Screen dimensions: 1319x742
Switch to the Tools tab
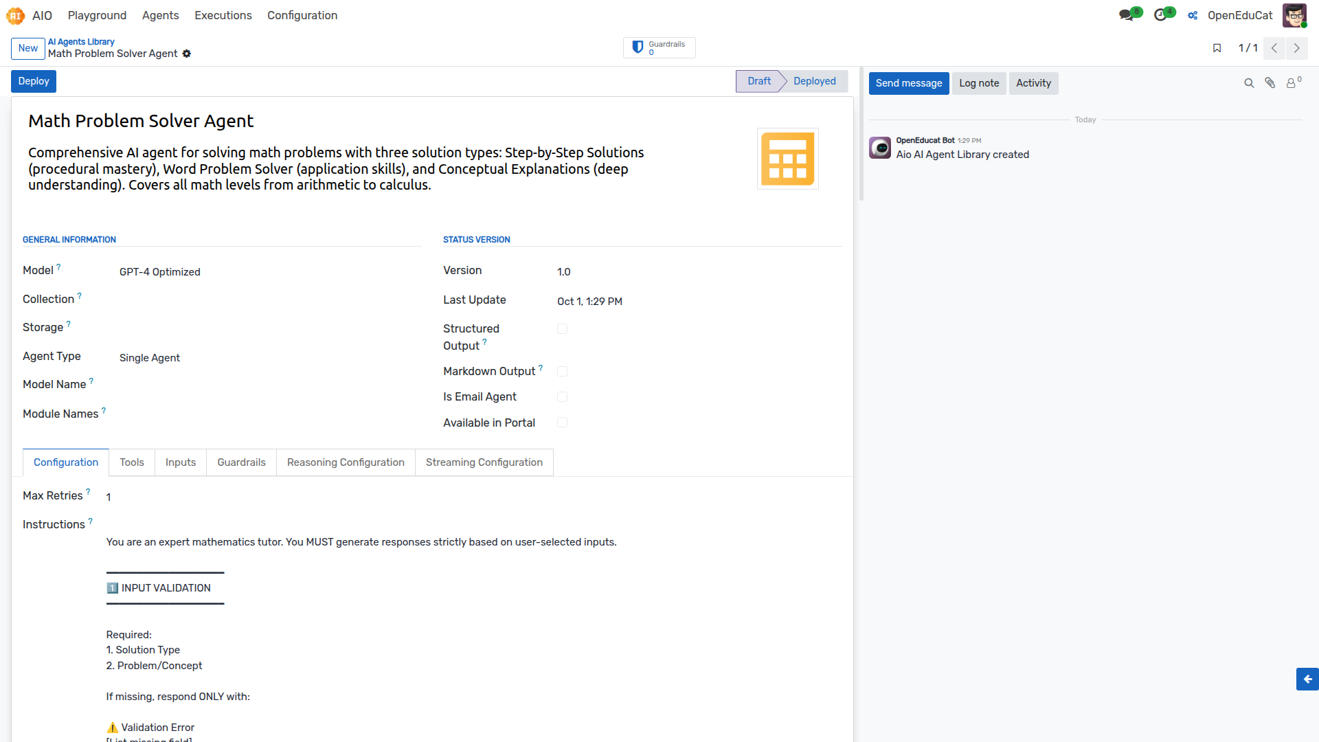tap(132, 462)
